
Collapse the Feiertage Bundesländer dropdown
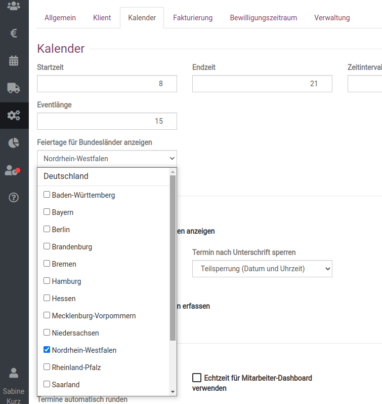pos(107,159)
